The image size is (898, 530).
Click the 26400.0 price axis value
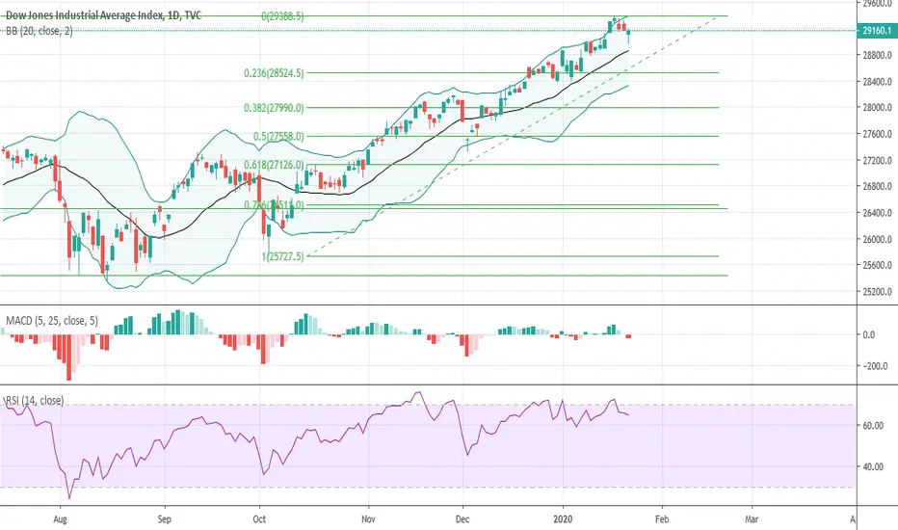point(878,213)
